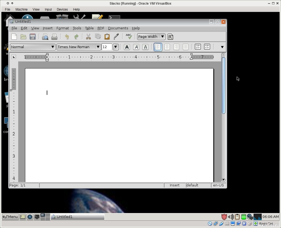The width and height of the screenshot is (281, 228).
Task: Expand the Times New Roman font dropdown
Action: 98,47
